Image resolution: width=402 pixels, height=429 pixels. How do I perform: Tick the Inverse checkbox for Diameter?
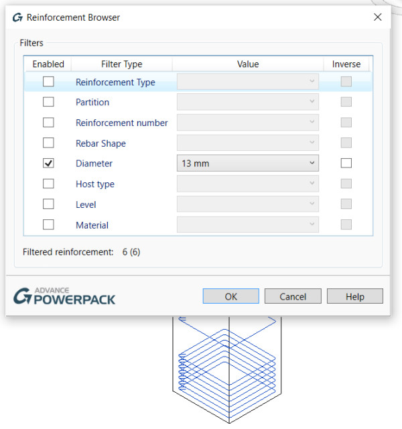tap(346, 164)
